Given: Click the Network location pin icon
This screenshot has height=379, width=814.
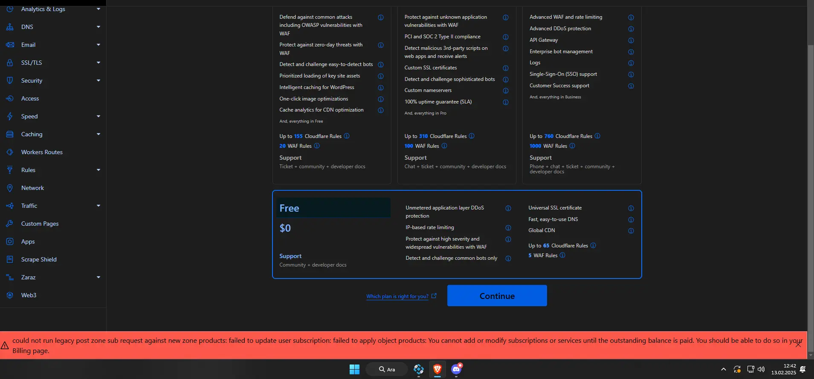Looking at the screenshot, I should (10, 188).
